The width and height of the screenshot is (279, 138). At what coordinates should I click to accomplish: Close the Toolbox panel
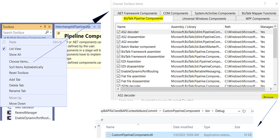pos(49,27)
